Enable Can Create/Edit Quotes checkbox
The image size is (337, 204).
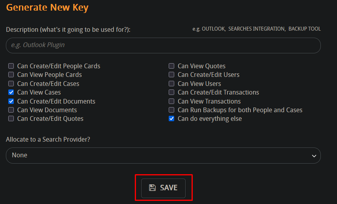click(11, 118)
